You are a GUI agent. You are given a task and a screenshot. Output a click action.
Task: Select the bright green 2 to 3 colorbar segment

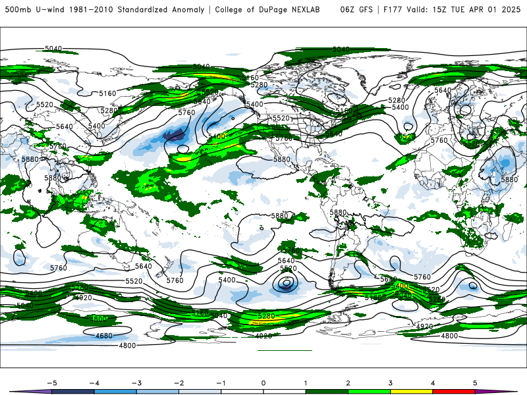point(369,392)
